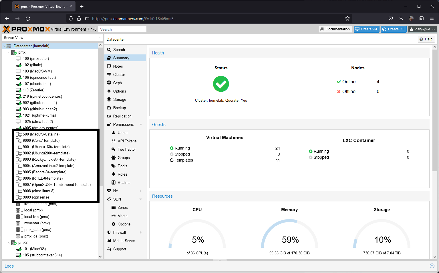Expand the Firewall submenu arrow
This screenshot has width=439, height=273.
[141, 232]
